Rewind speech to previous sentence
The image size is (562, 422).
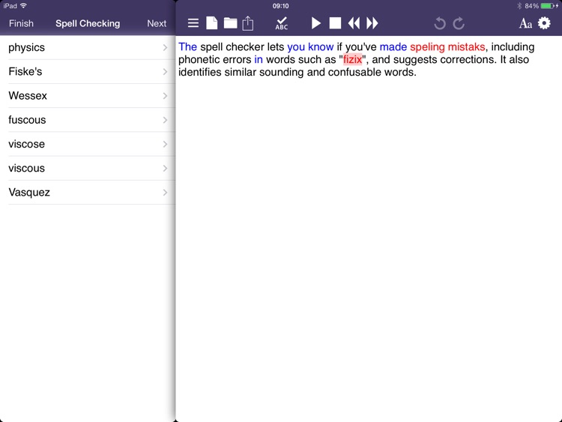tap(354, 23)
